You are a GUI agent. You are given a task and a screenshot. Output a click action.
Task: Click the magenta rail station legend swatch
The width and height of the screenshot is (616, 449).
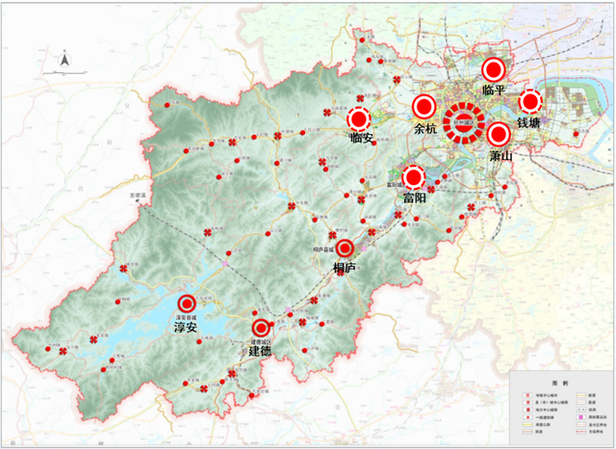pyautogui.click(x=581, y=417)
